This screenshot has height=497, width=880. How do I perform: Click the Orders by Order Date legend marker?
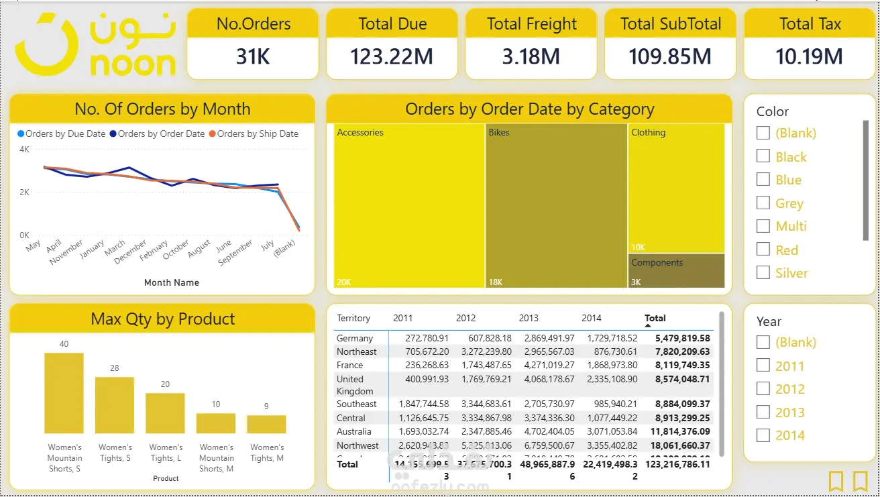(113, 133)
